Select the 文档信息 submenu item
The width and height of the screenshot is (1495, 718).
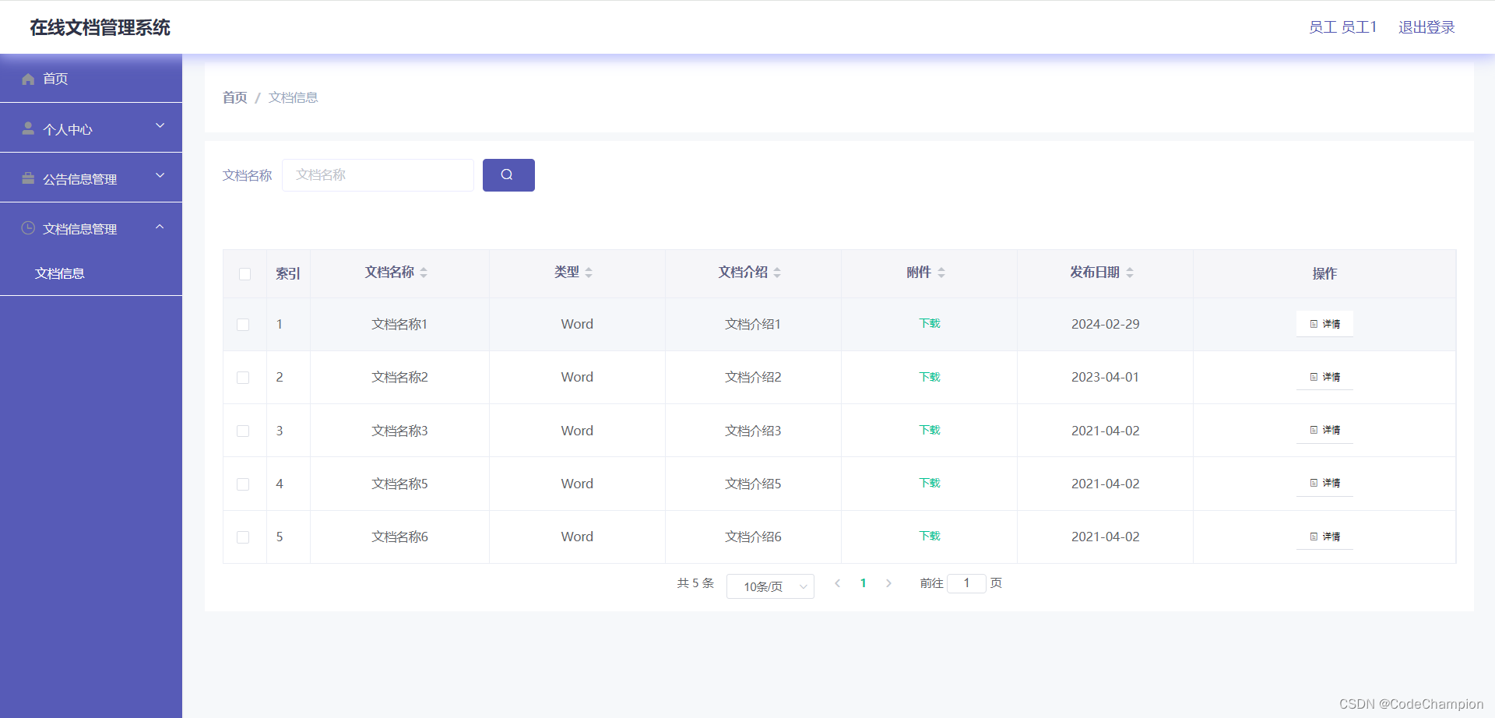coord(60,273)
